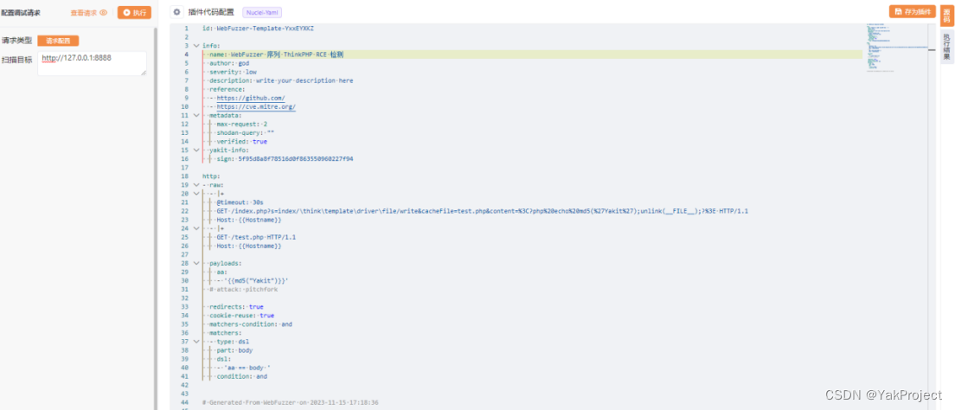Click the 插件代码配置 title
Screen dimensions: 955x410
click(211, 12)
